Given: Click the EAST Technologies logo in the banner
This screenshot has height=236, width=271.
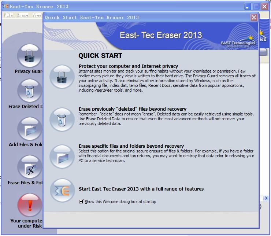Looking at the screenshot, I should (238, 41).
